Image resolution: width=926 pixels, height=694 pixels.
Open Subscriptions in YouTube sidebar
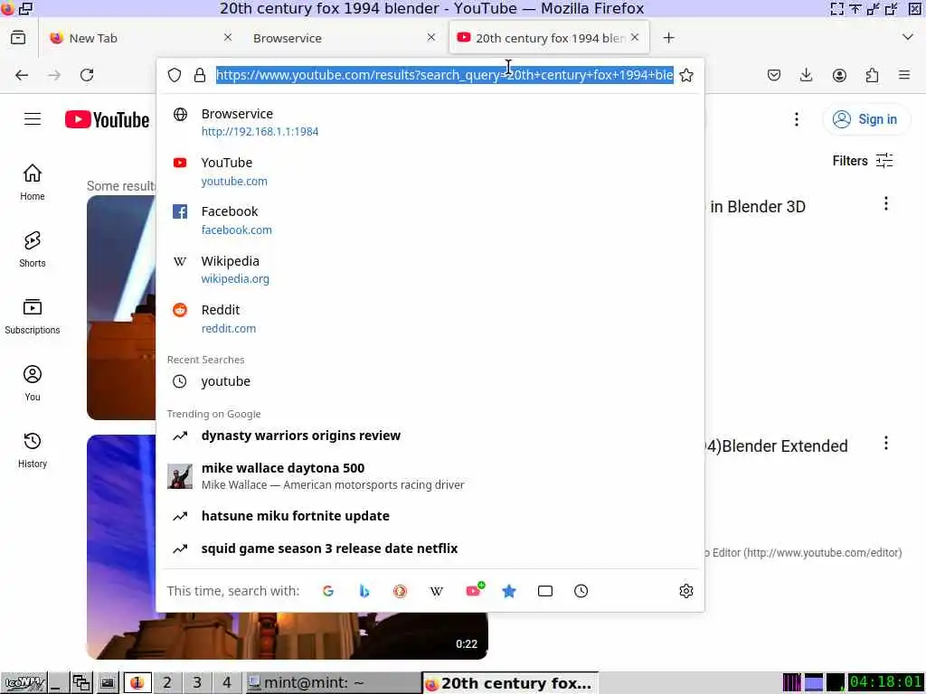pyautogui.click(x=33, y=316)
